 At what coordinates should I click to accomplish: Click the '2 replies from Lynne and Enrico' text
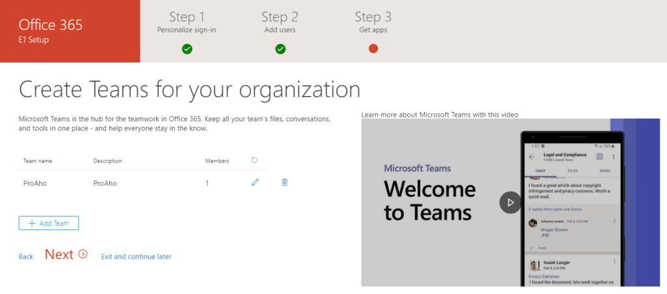tap(555, 209)
